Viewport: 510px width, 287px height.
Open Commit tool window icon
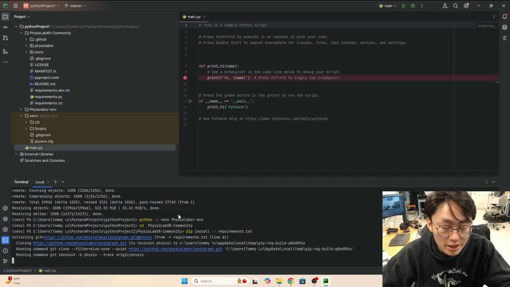[x=5, y=27]
